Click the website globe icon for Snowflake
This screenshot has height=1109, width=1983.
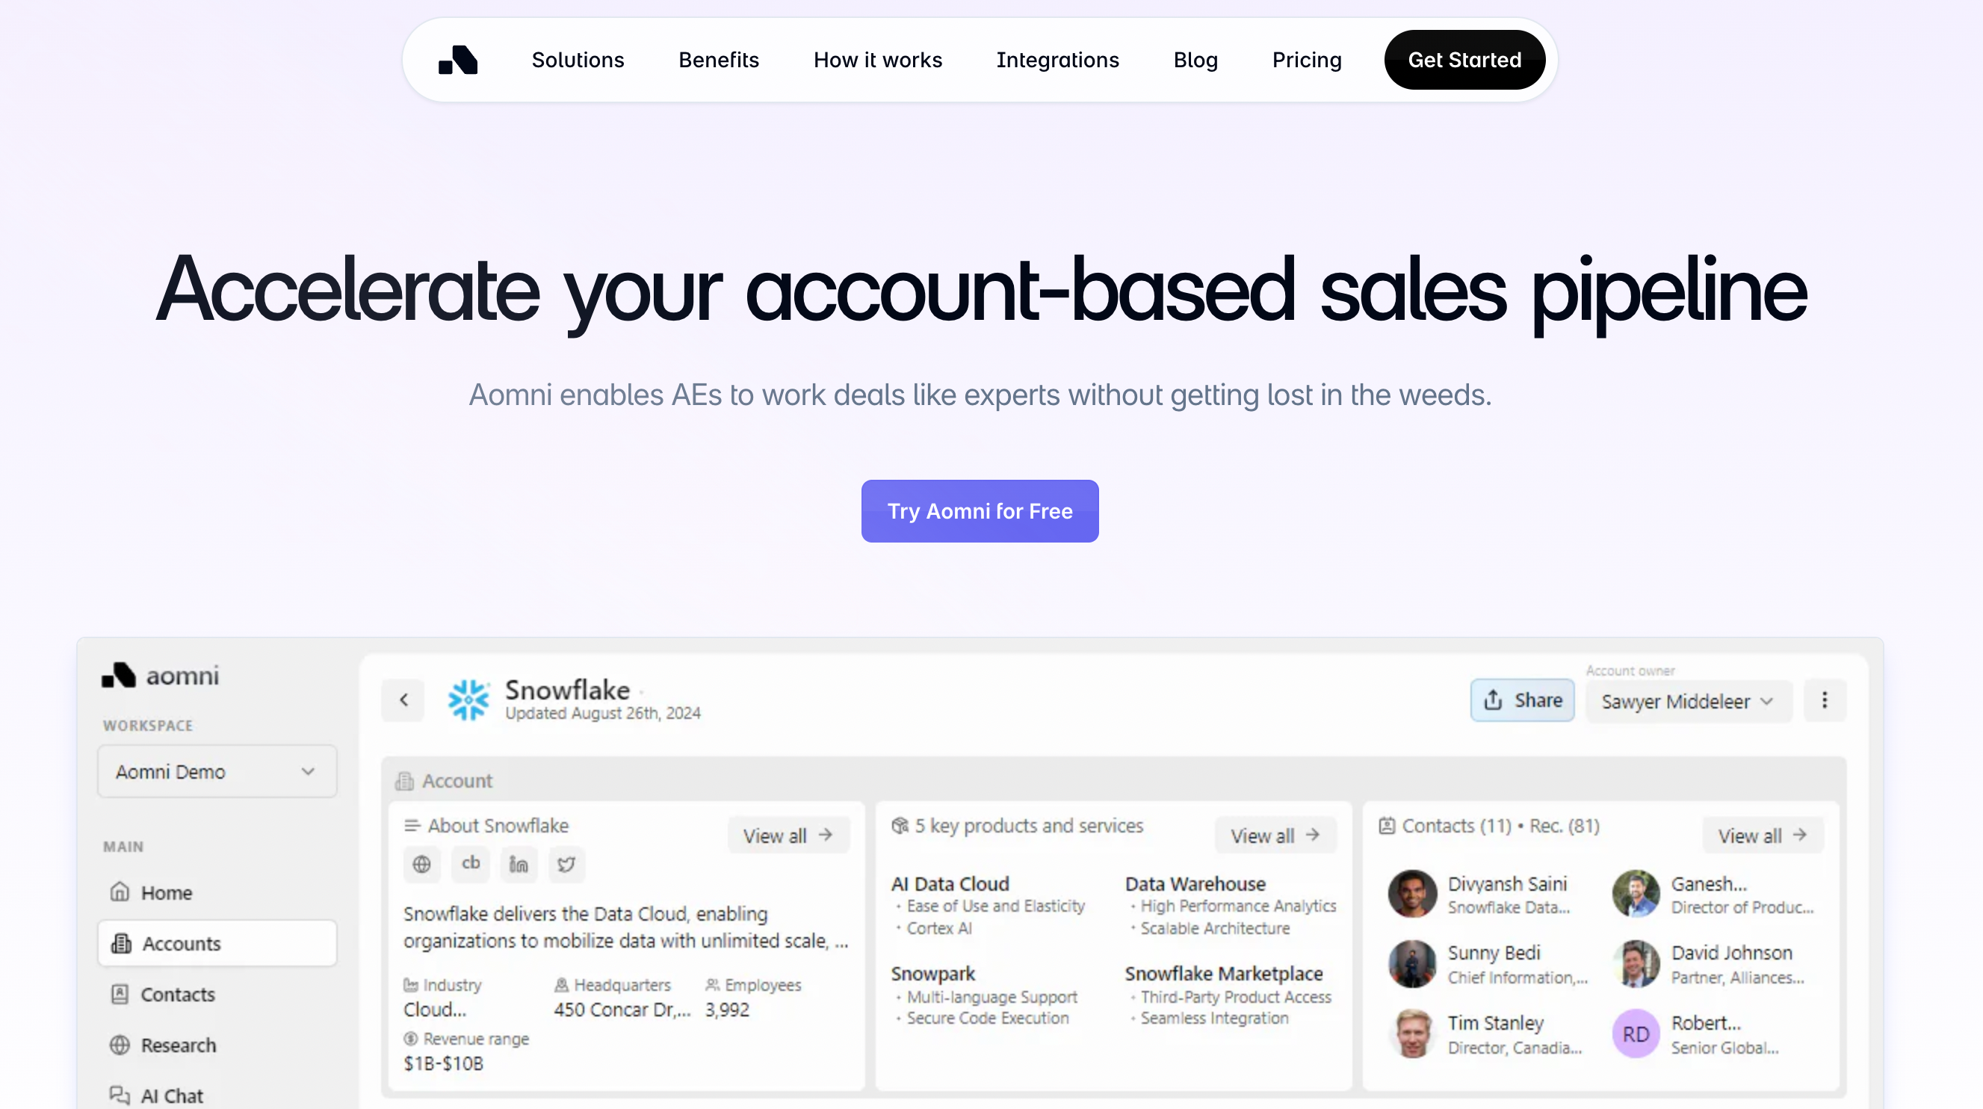422,864
